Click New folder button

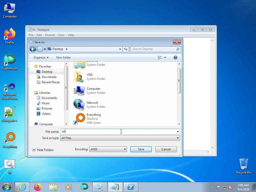pos(63,57)
